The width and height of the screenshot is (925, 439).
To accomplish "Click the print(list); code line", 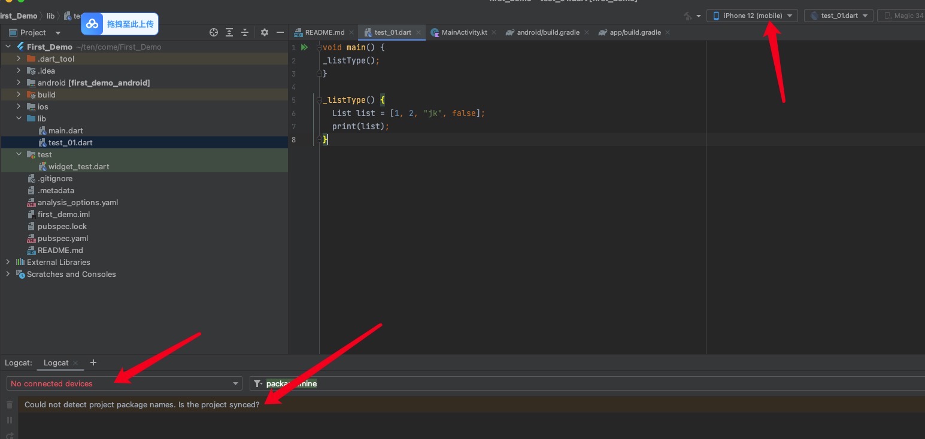I will click(360, 126).
